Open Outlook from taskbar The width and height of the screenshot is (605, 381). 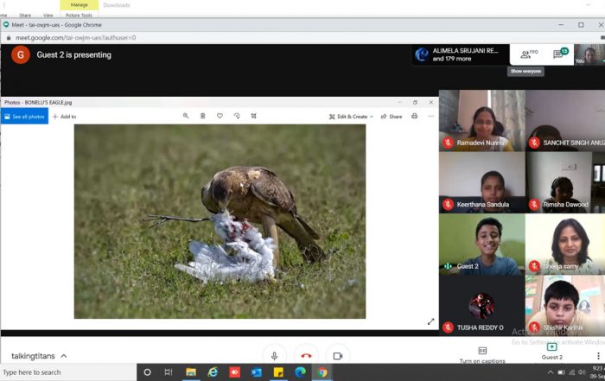click(256, 372)
